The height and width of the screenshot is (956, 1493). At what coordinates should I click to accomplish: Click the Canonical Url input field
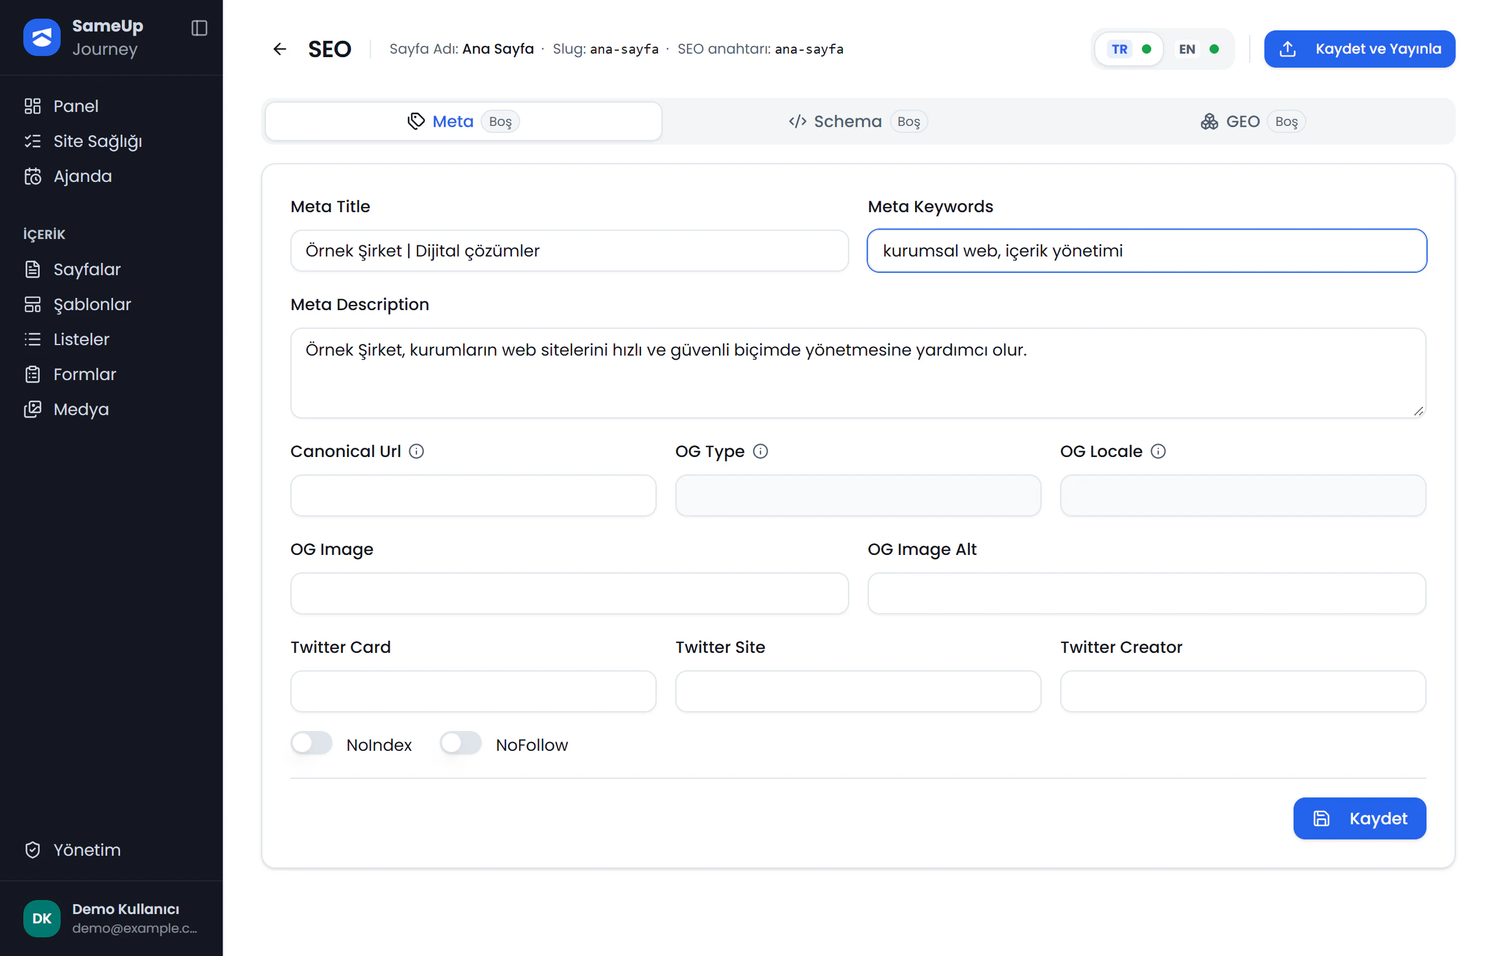pos(473,495)
